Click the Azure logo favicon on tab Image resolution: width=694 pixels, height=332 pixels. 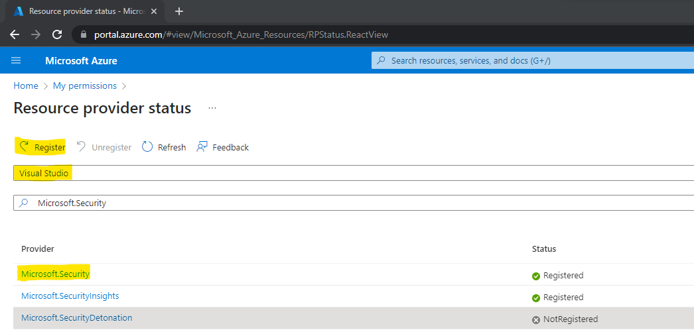coord(19,11)
